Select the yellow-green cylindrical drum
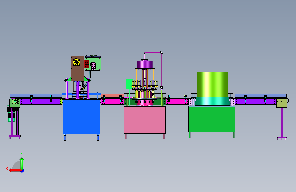This screenshot has width=296, height=192. click(x=212, y=84)
